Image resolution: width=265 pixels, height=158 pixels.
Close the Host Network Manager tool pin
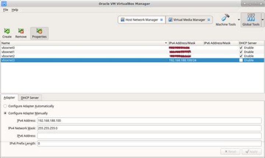[162, 20]
